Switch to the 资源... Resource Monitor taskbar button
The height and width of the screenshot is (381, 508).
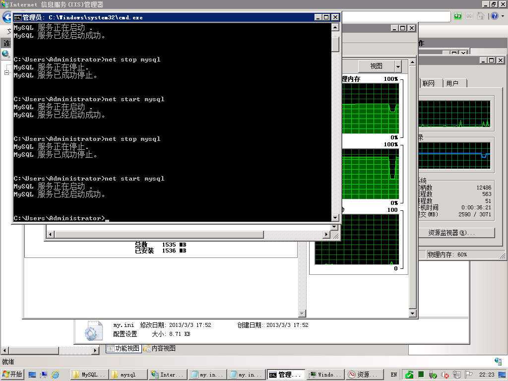[364, 375]
